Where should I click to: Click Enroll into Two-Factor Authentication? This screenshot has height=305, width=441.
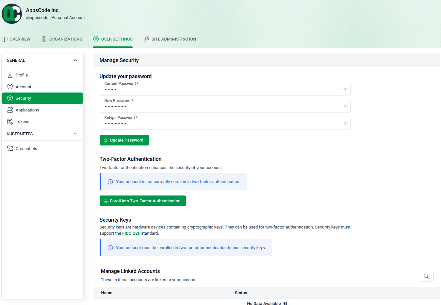(142, 201)
